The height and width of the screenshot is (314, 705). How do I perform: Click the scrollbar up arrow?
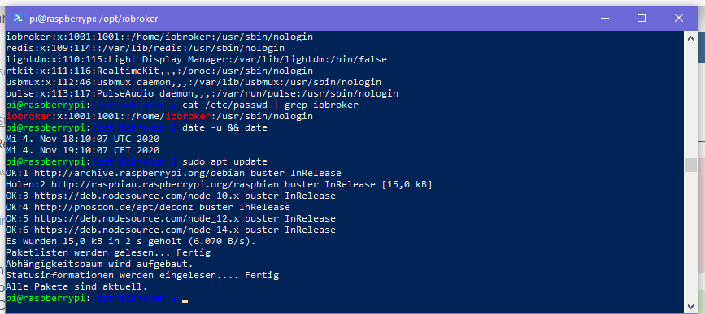point(690,38)
